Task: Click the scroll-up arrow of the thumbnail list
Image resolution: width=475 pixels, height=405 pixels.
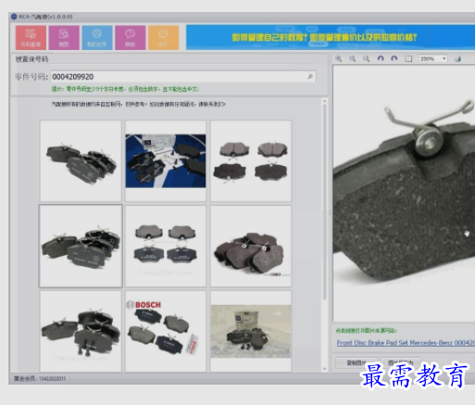Action: point(324,101)
